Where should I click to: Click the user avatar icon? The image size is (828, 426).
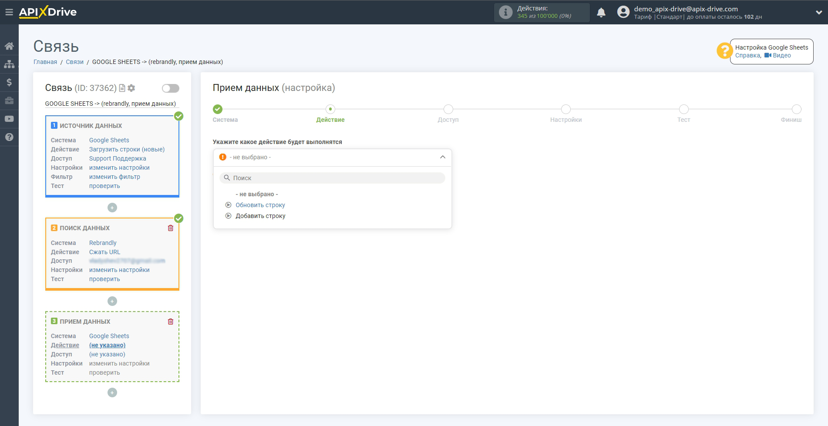[623, 12]
